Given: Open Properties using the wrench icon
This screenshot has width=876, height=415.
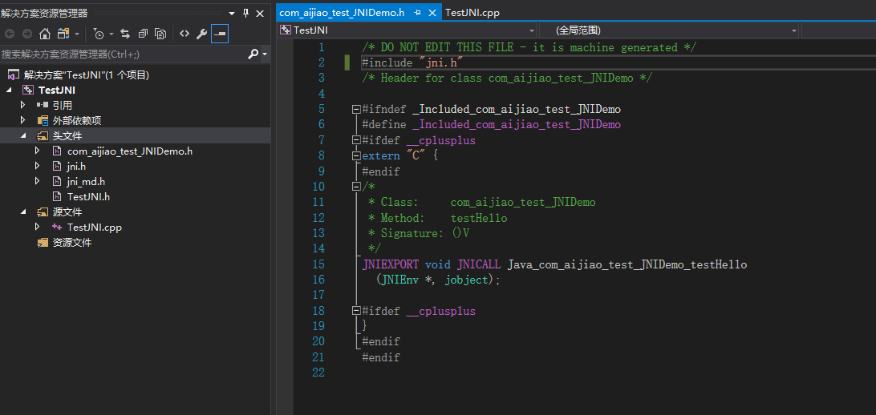Looking at the screenshot, I should [201, 34].
